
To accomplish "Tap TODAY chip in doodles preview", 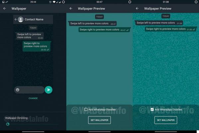I will click(166, 16).
